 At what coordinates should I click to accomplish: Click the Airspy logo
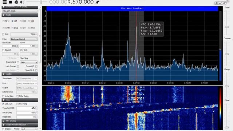click(221, 3)
